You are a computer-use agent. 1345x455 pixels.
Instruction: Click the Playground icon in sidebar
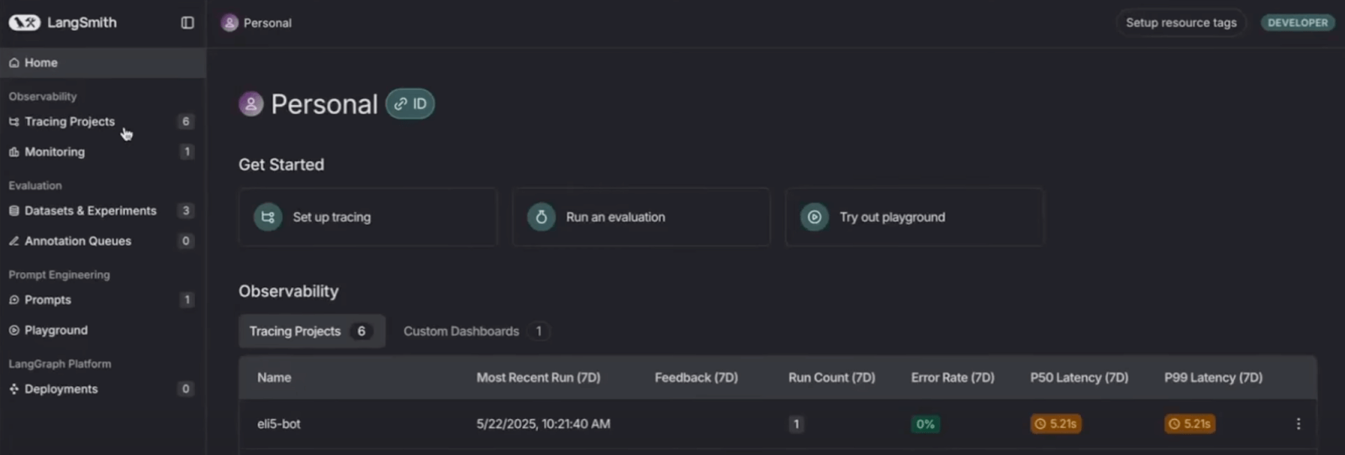(13, 330)
